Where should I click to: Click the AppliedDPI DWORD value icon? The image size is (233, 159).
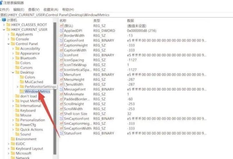(61, 31)
